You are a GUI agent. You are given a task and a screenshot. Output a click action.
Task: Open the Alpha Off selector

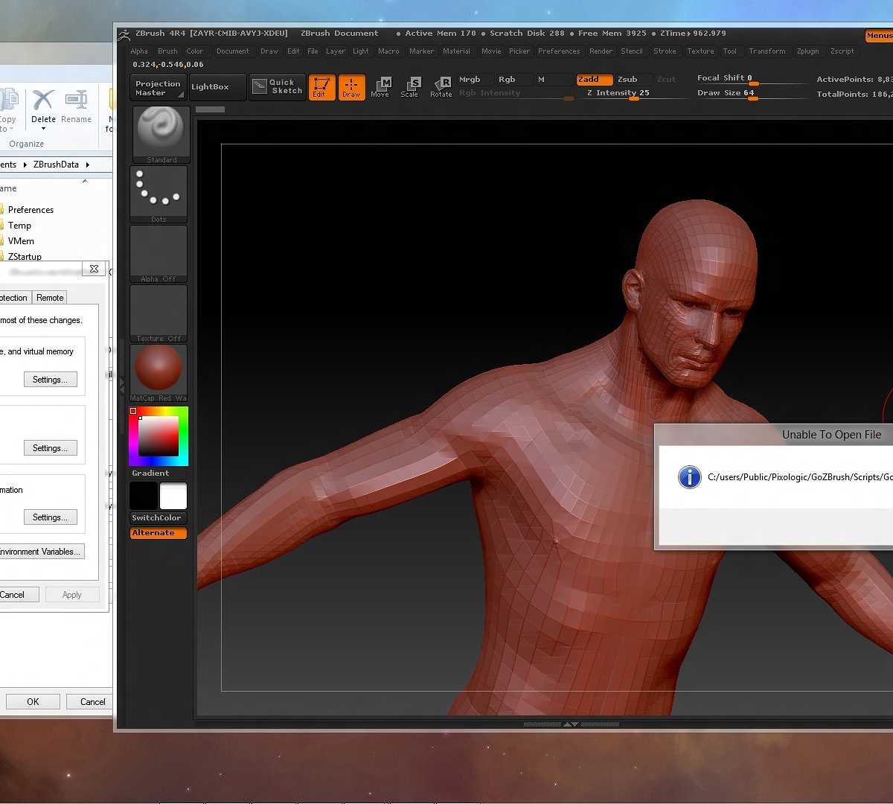[159, 254]
